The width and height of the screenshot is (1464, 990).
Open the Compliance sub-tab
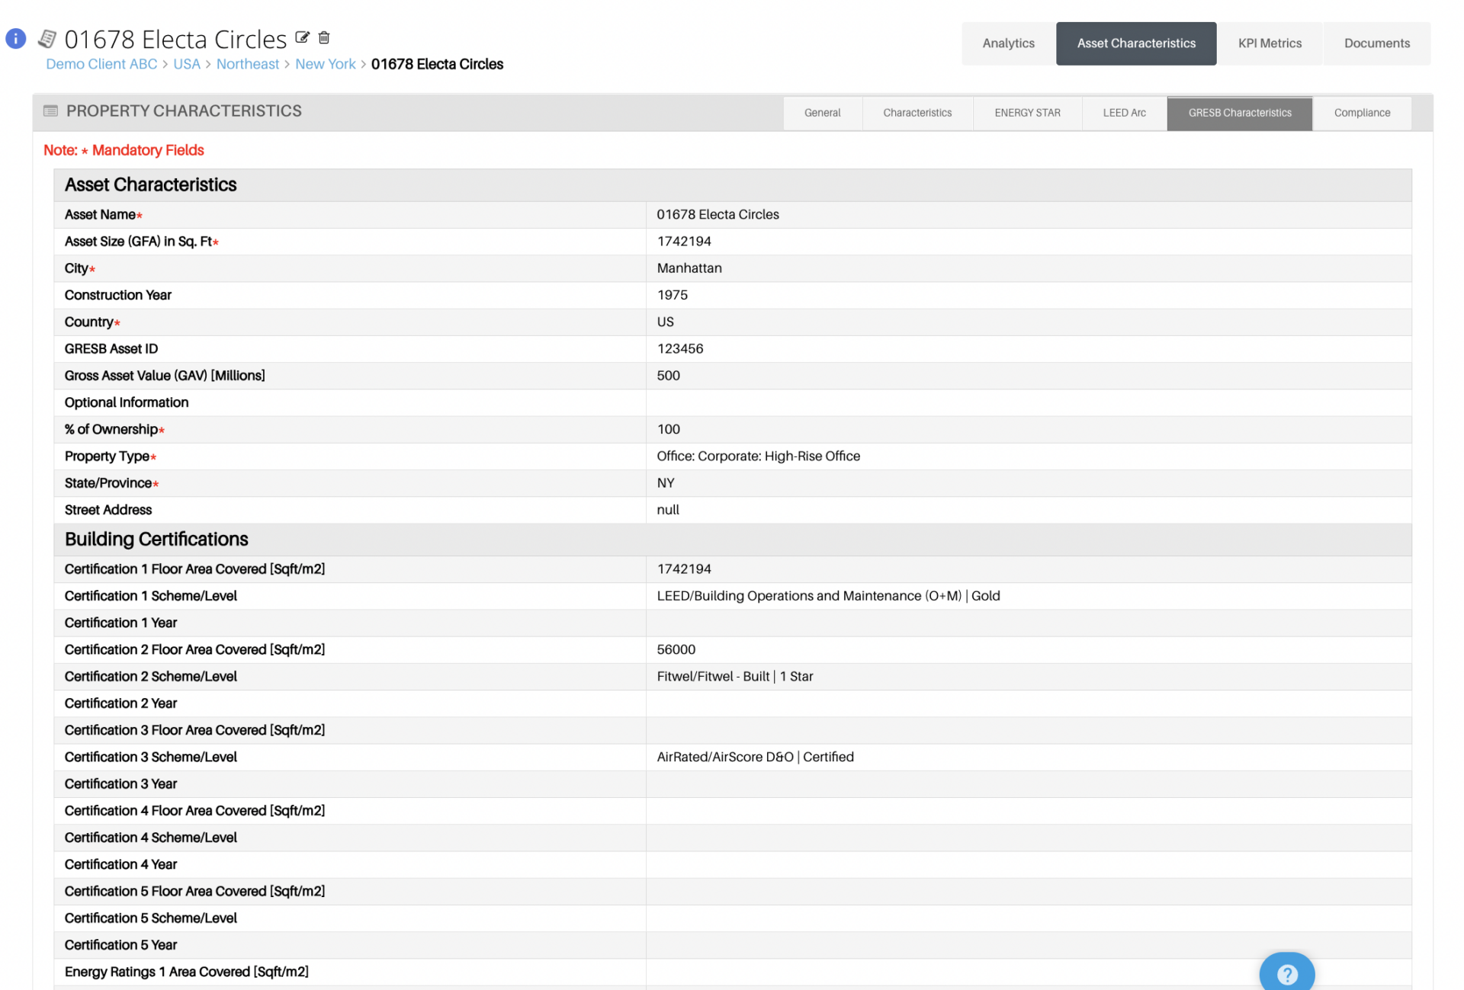[x=1361, y=113]
